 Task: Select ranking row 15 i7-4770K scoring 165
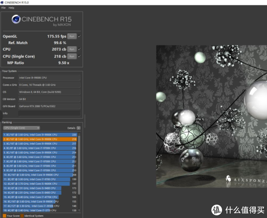pyautogui.click(x=40, y=197)
